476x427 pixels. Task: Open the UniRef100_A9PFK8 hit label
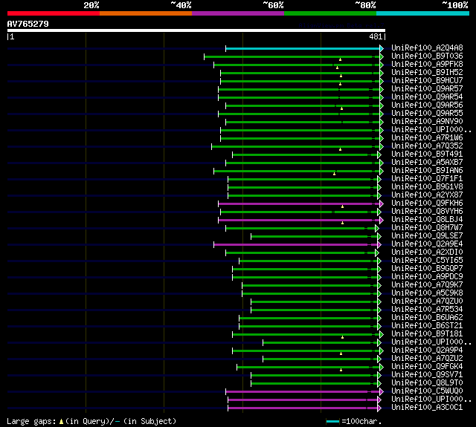(x=427, y=65)
